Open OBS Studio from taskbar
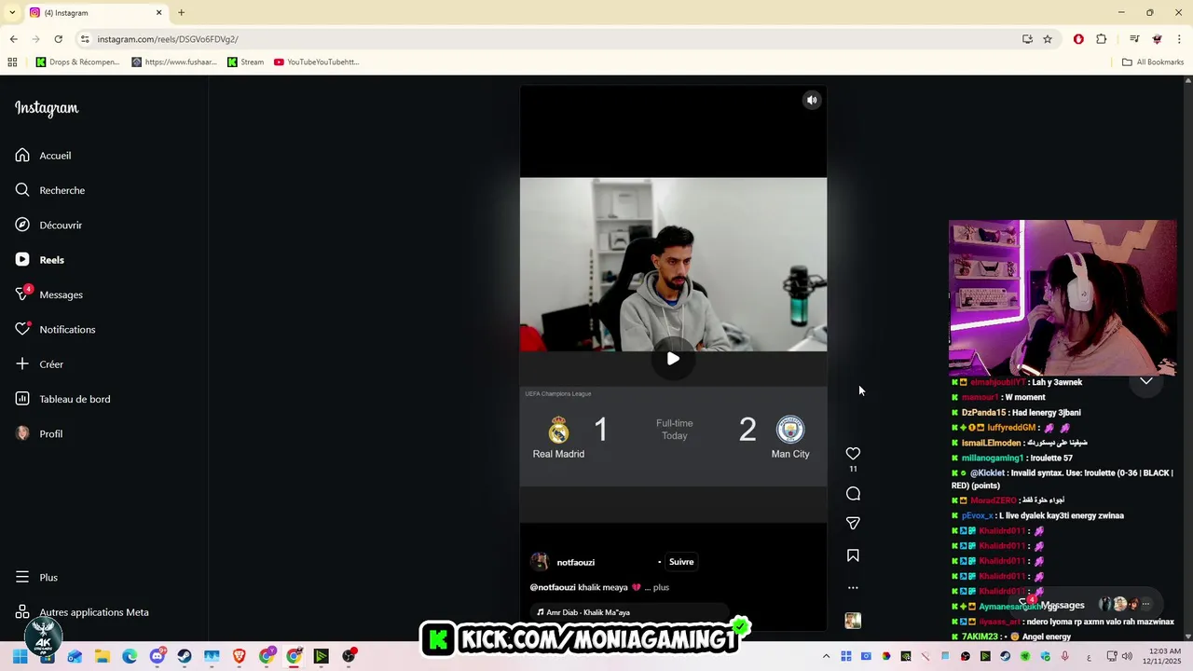The image size is (1193, 671). tap(349, 656)
